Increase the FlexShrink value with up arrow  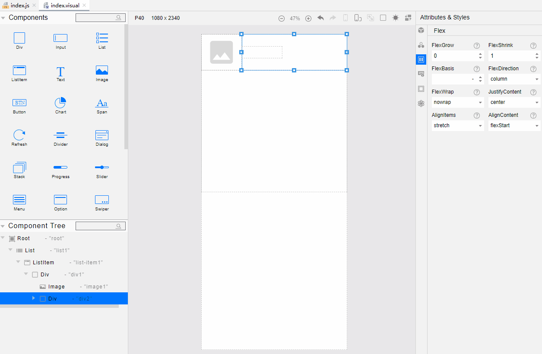click(x=537, y=54)
